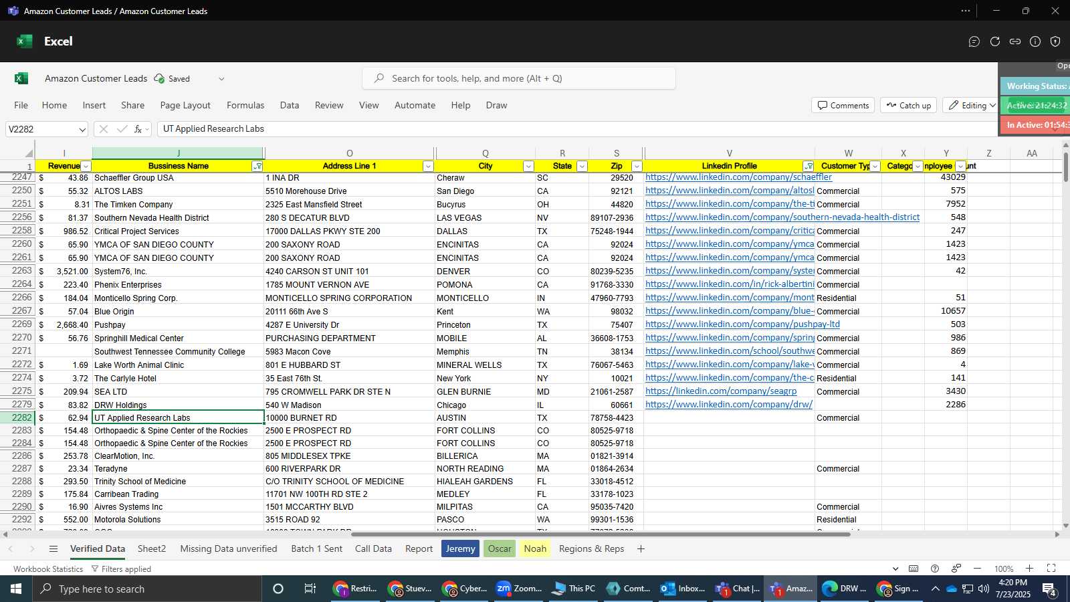The image size is (1070, 602).
Task: Open Address Line 1 filter dropdown
Action: 428,167
